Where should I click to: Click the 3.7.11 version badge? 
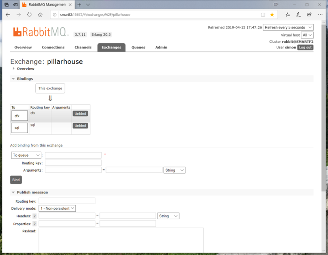click(81, 35)
